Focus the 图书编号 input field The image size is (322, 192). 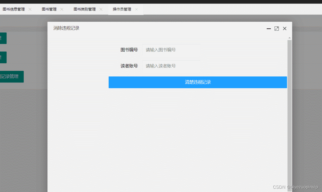tap(171, 50)
